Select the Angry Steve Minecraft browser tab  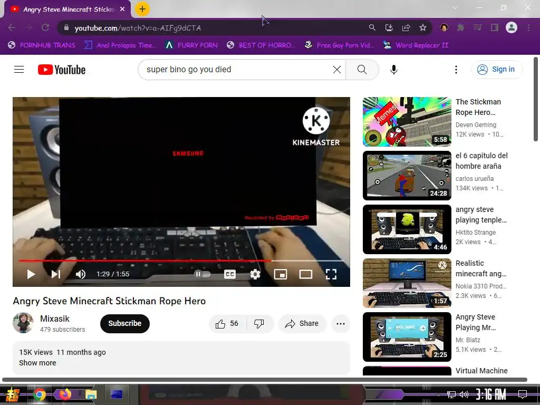[67, 9]
